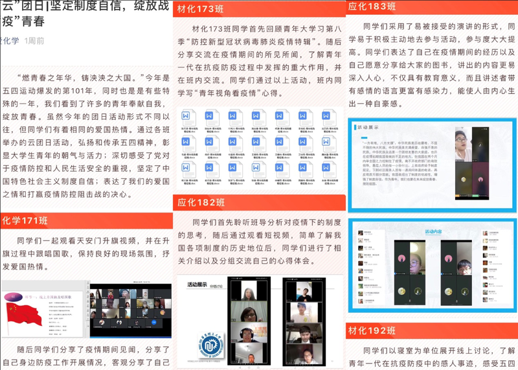Select the 应化183班 section heading
518x370 pixels.
[x=372, y=6]
